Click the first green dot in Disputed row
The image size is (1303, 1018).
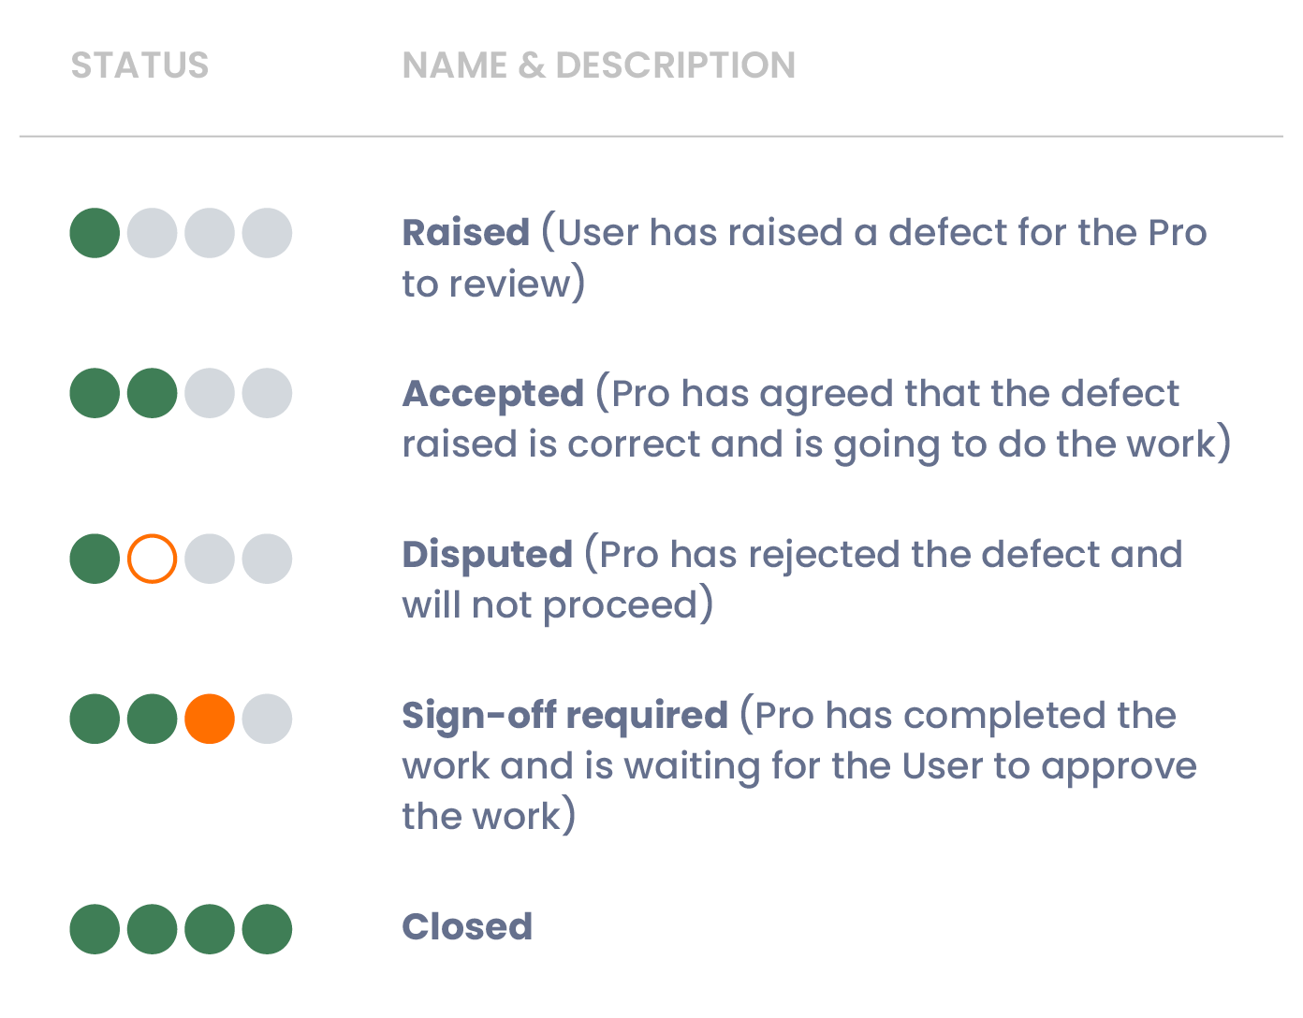pos(95,559)
